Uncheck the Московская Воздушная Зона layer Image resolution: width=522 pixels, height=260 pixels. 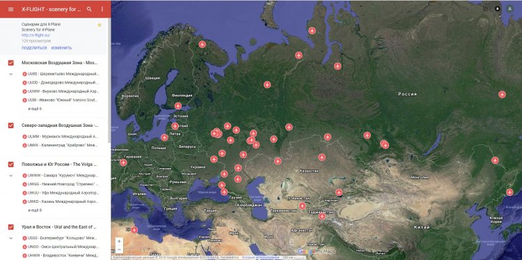pyautogui.click(x=11, y=63)
